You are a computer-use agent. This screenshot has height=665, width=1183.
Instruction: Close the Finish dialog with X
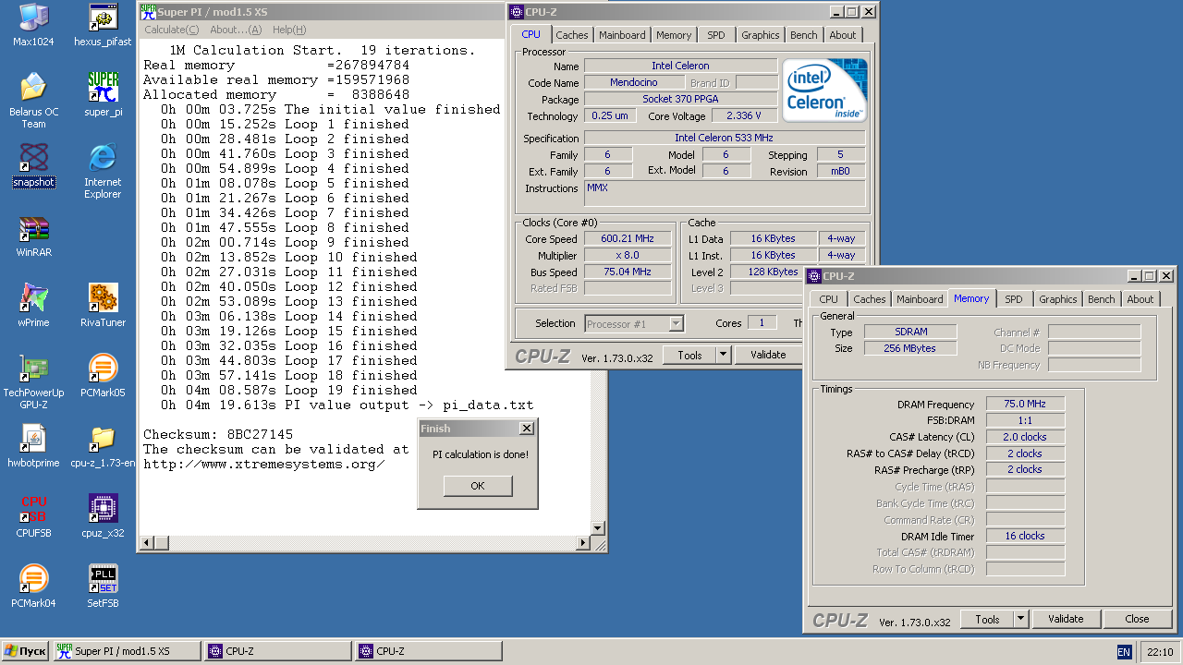526,429
